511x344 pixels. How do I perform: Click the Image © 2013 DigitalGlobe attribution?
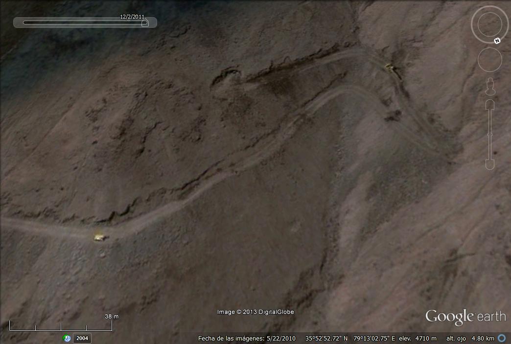(255, 312)
